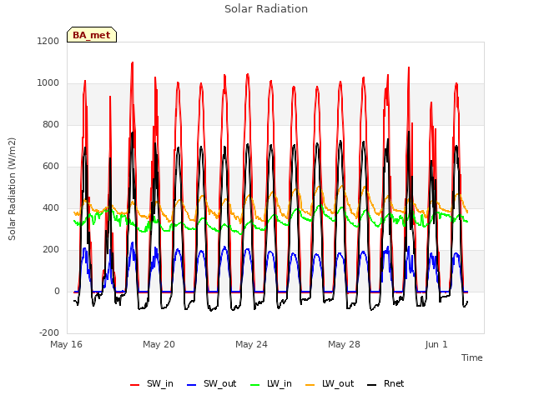Click the green LW_in legend swatch

(255, 385)
